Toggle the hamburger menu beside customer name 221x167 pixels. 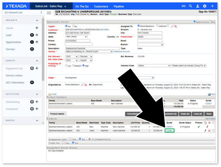tap(49, 13)
